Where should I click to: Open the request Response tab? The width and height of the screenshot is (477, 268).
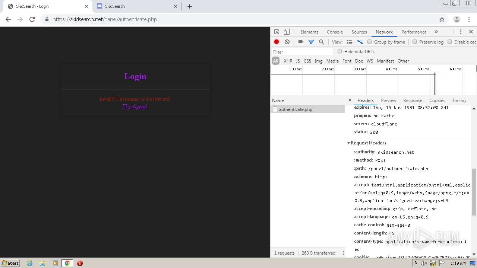pos(413,100)
